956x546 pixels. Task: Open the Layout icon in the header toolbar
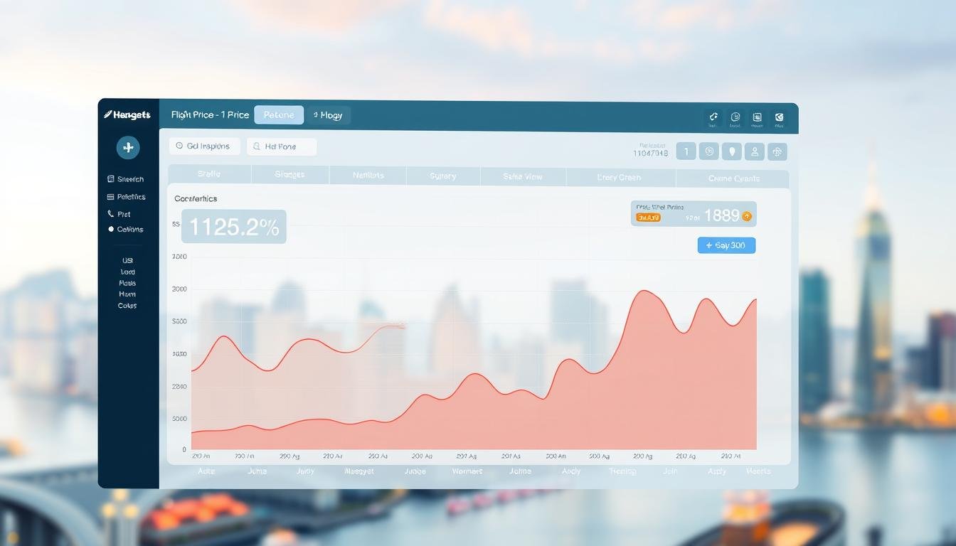(735, 116)
